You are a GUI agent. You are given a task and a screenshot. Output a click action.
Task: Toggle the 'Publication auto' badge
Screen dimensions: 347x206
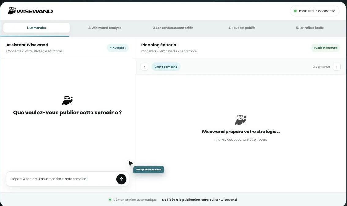[325, 48]
